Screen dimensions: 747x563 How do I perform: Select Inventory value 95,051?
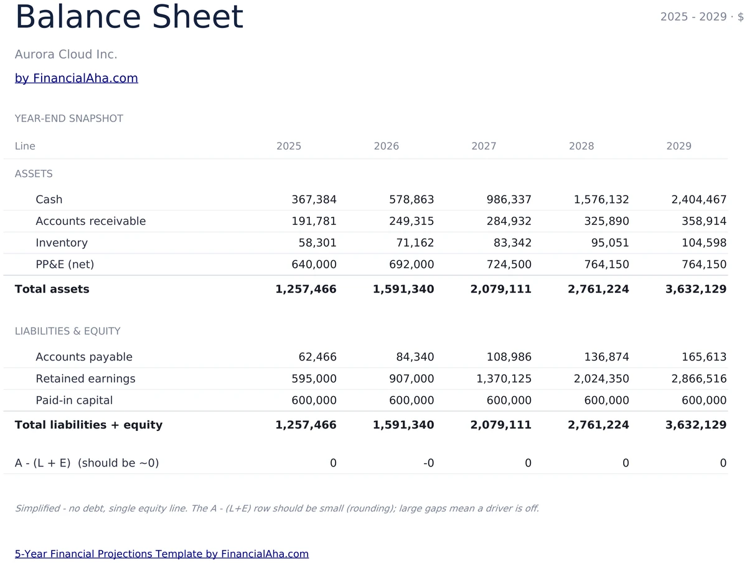pos(610,243)
